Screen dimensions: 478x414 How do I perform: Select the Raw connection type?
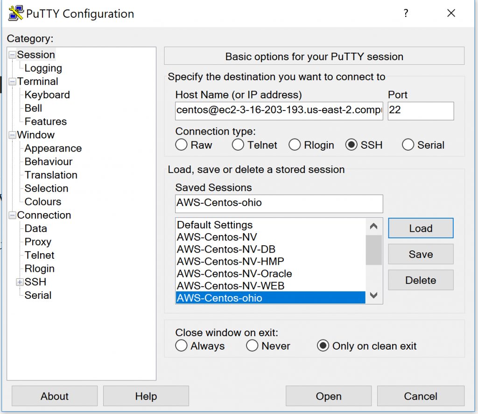pyautogui.click(x=182, y=145)
